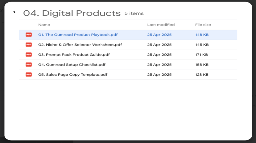Sort by the File size column header

(203, 25)
